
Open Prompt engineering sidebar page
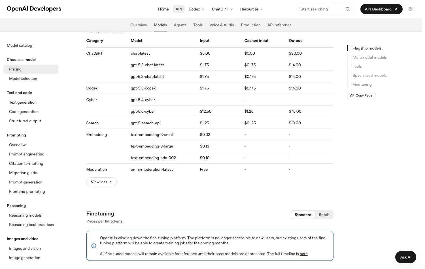(x=27, y=154)
